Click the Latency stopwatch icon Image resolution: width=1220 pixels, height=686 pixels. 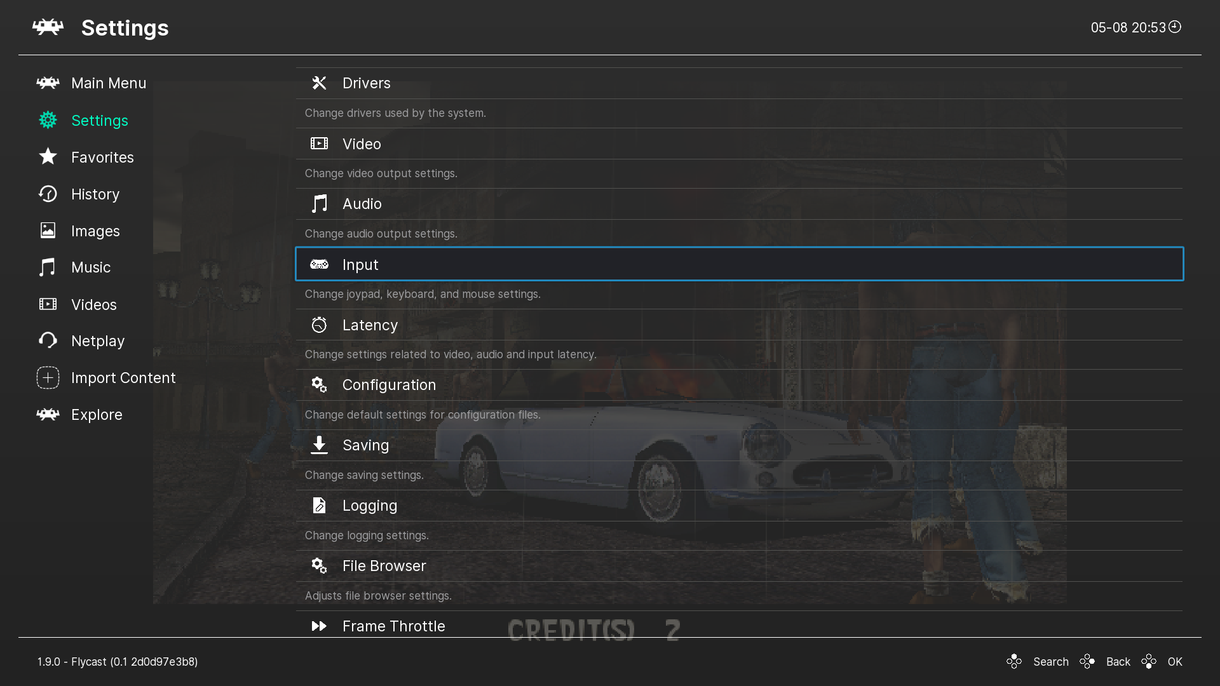click(x=319, y=325)
